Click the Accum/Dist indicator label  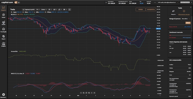click(x=14, y=51)
